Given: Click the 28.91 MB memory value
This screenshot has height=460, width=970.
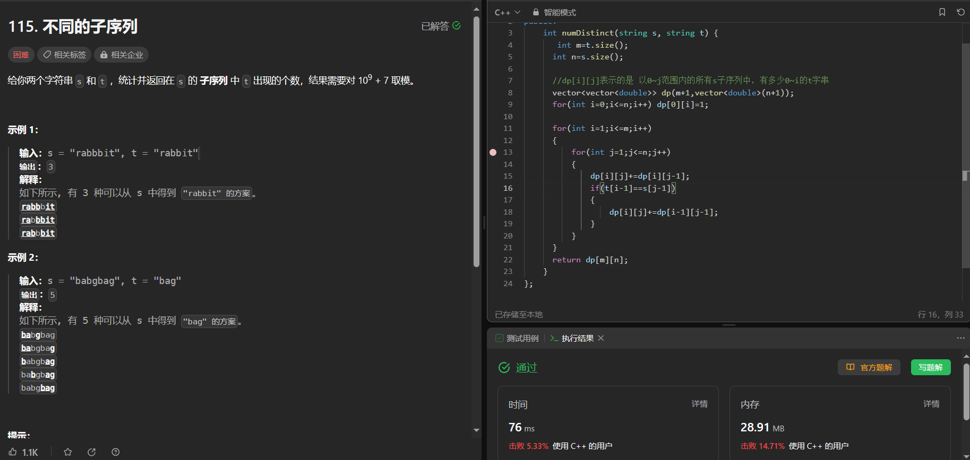Looking at the screenshot, I should point(762,427).
